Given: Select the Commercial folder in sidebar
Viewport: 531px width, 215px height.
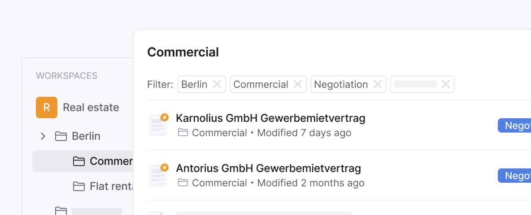Looking at the screenshot, I should click(110, 161).
